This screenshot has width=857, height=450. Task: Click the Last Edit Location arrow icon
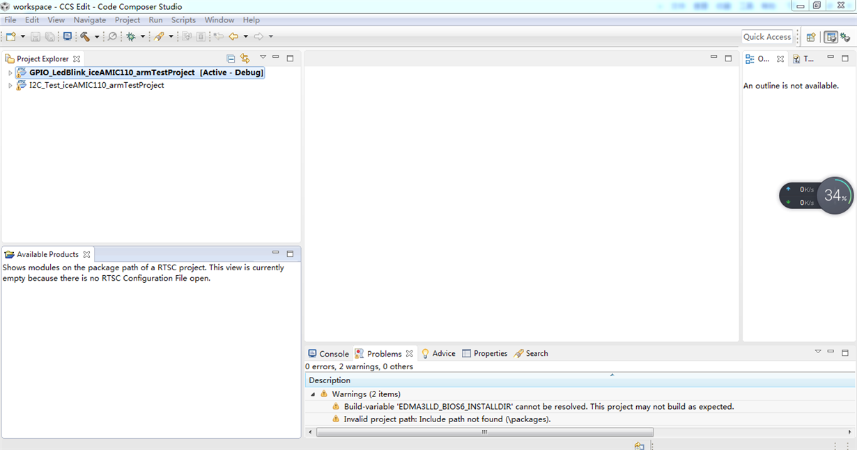[218, 36]
